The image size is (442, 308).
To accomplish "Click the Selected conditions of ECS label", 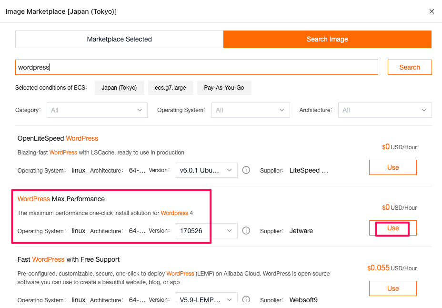I will 51,88.
